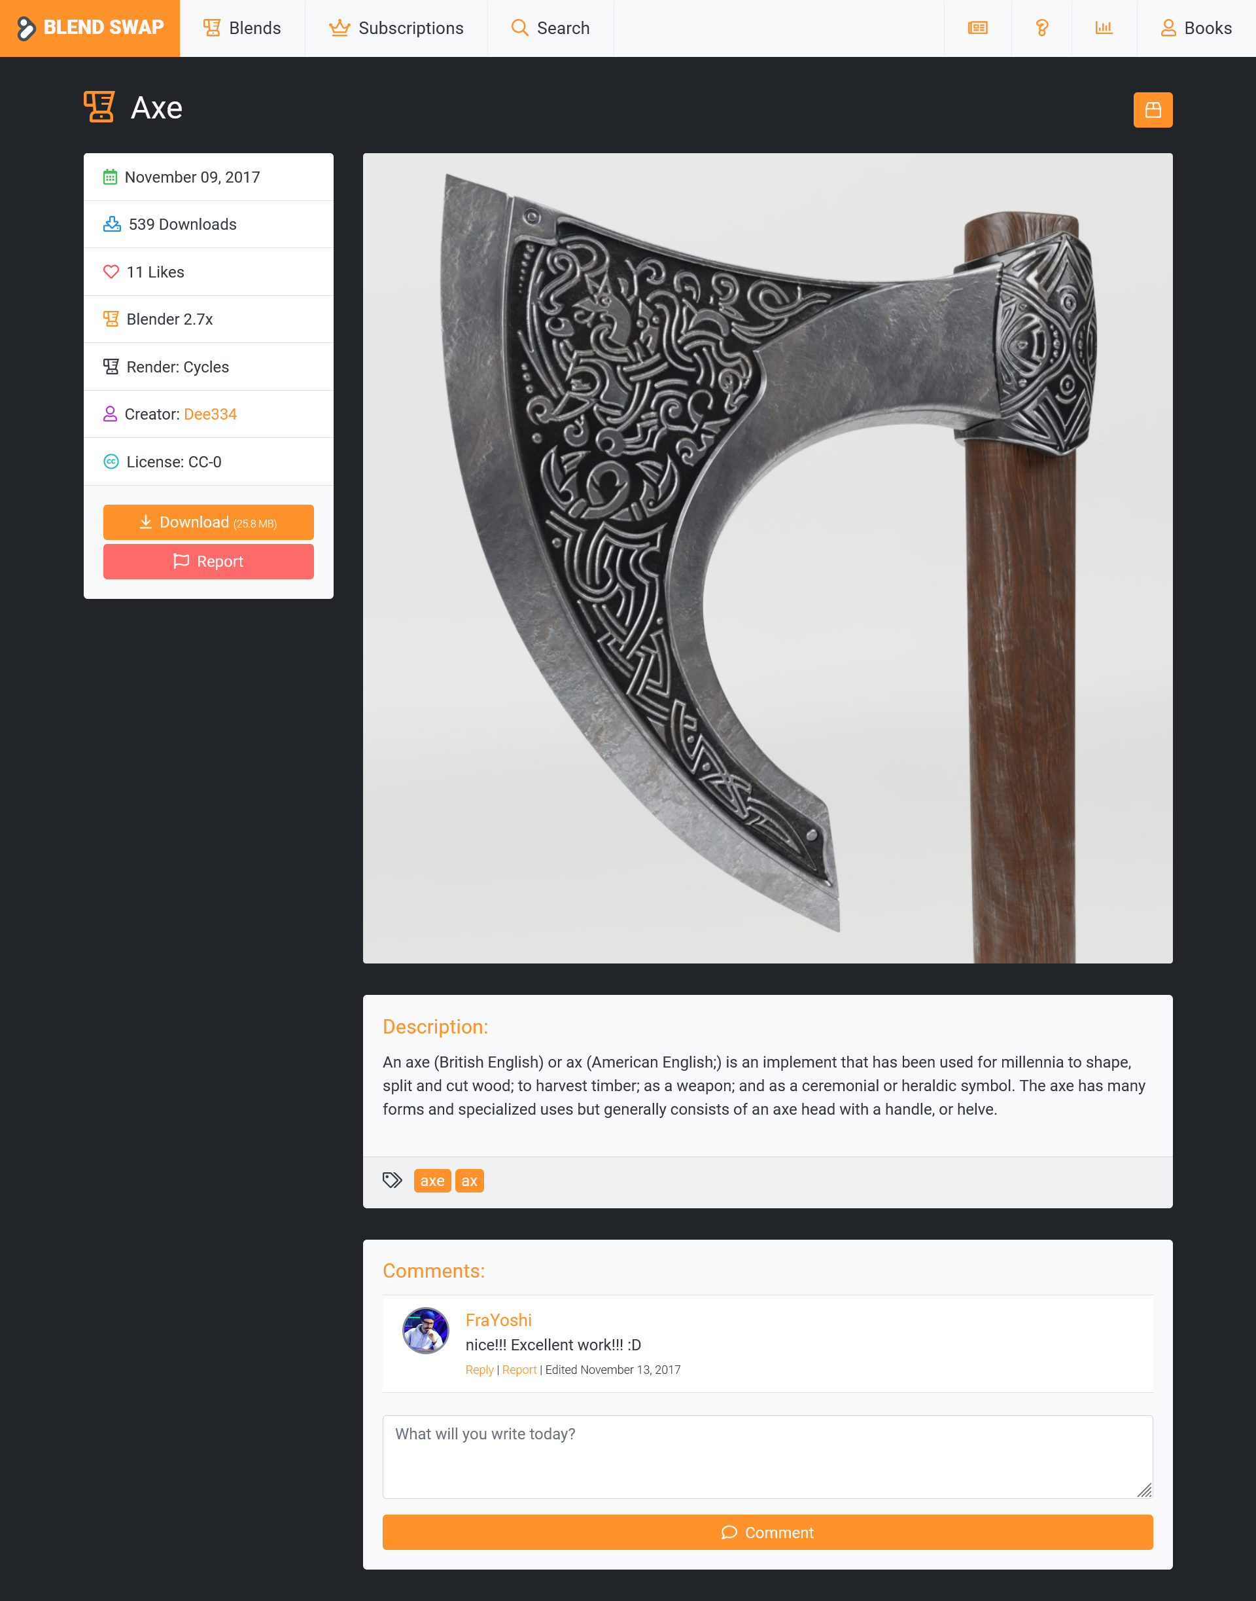Submit with the Comment button
This screenshot has width=1256, height=1601.
767,1532
